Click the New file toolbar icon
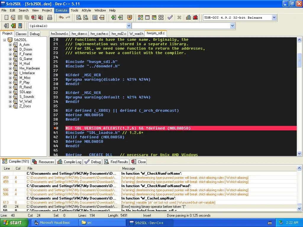 [7, 17]
